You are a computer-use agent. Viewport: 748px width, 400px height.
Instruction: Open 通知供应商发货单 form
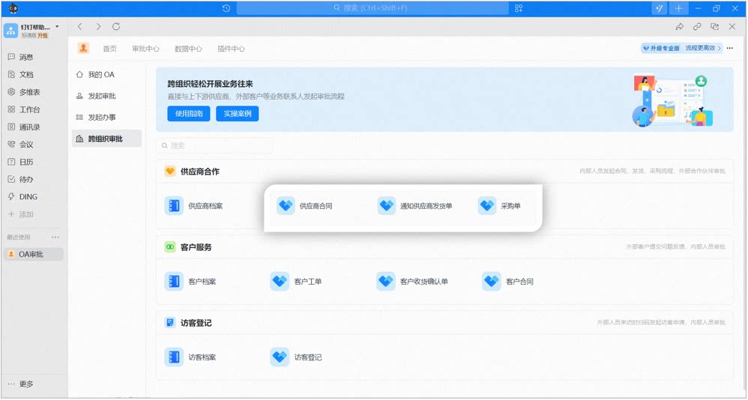[x=415, y=206]
